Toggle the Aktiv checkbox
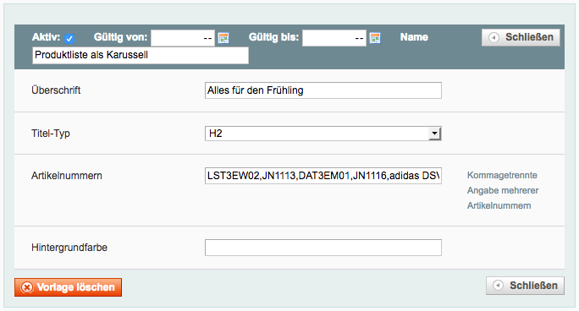Screen dimensions: 579x311 pyautogui.click(x=69, y=38)
